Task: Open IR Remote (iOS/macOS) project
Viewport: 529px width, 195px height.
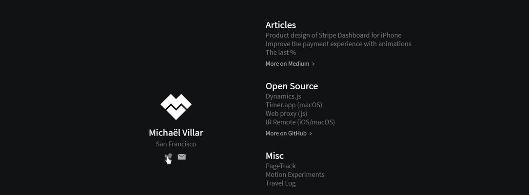Action: tap(300, 122)
